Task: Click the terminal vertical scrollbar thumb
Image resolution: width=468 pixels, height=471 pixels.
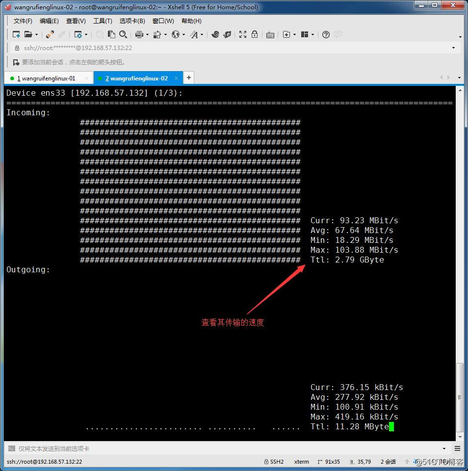Action: [x=460, y=397]
